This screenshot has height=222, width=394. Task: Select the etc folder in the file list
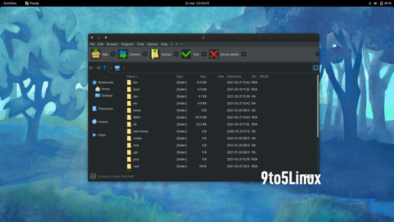coord(135,103)
